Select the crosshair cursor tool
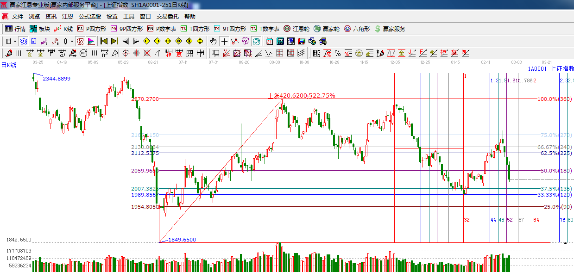This screenshot has height=272, width=574. (x=224, y=41)
